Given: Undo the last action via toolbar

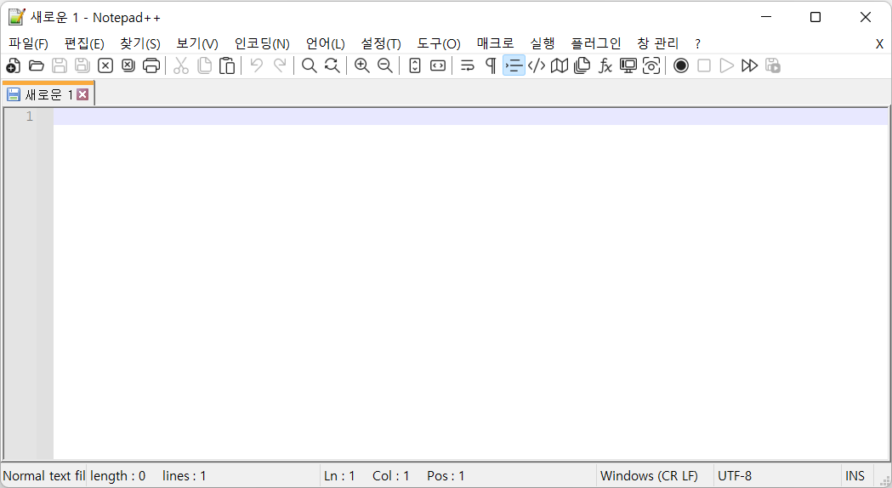Looking at the screenshot, I should (x=257, y=66).
